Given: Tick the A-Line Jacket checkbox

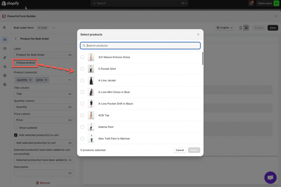Looking at the screenshot, I should (x=82, y=80).
